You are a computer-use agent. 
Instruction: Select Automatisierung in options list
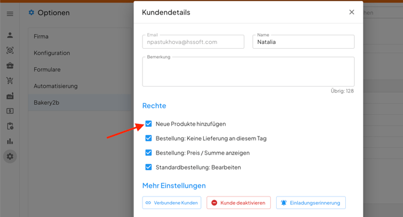[x=79, y=86]
